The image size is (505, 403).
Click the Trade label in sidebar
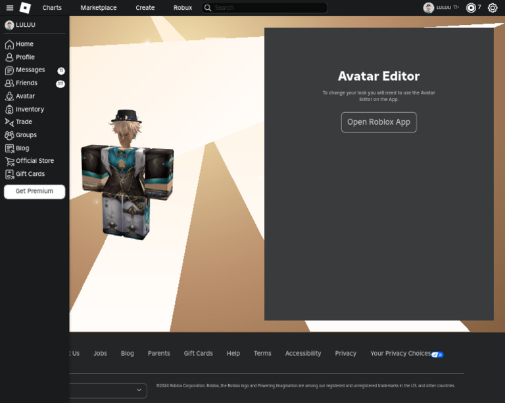click(24, 122)
